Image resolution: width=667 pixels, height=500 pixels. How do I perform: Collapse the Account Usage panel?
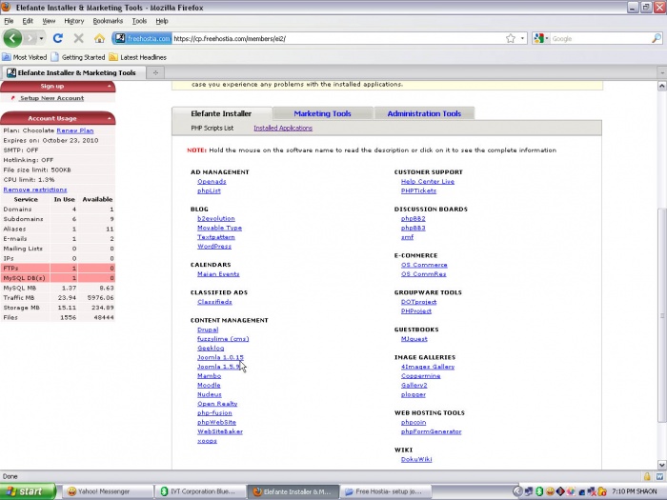[111, 119]
